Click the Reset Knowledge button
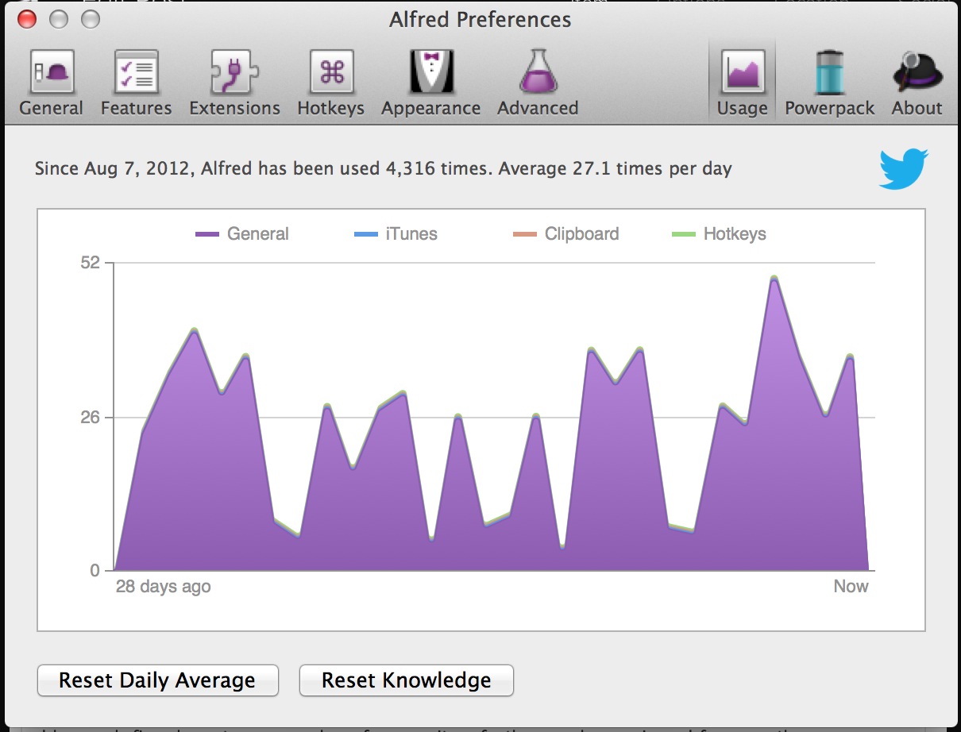This screenshot has width=961, height=732. click(x=406, y=680)
